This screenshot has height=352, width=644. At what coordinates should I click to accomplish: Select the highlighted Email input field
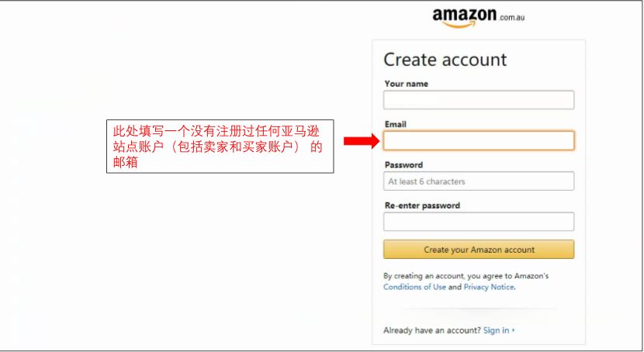(479, 140)
